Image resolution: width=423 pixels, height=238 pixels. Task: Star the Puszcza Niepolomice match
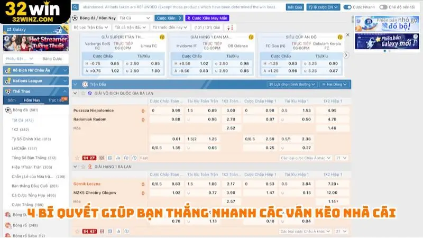coord(77,158)
